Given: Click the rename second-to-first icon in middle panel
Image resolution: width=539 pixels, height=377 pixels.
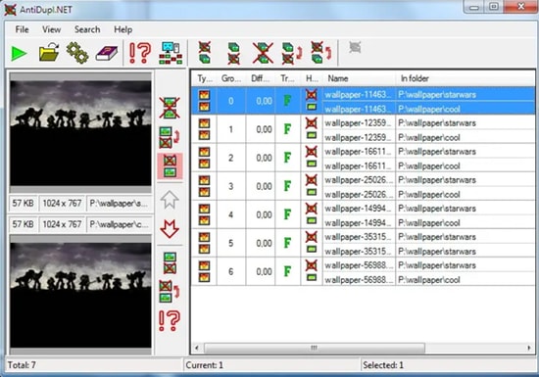Looking at the screenshot, I should tap(170, 292).
